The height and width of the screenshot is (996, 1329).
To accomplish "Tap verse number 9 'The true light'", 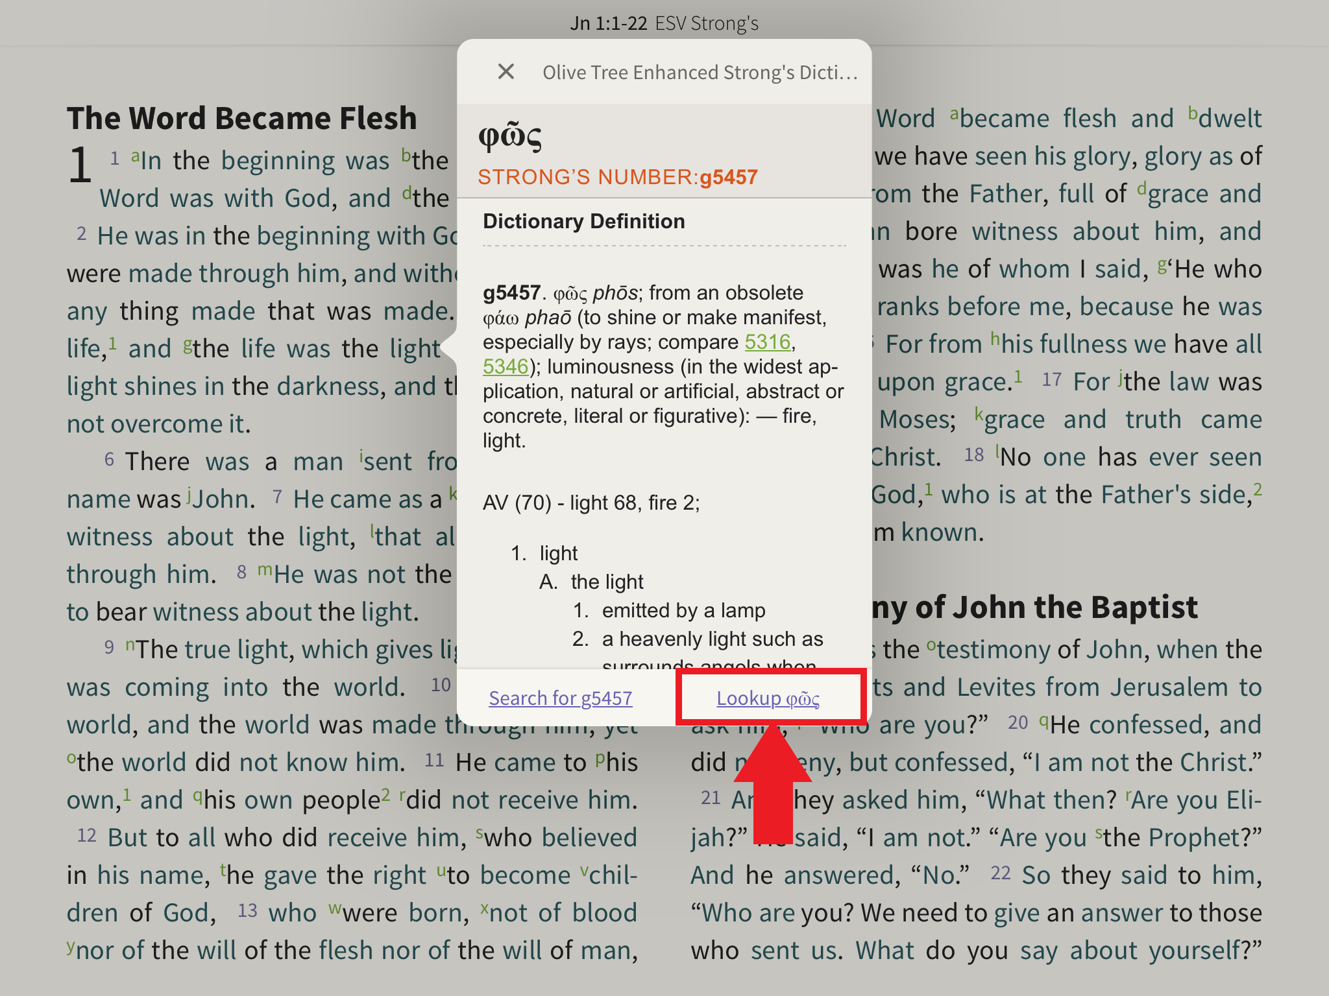I will pyautogui.click(x=109, y=647).
